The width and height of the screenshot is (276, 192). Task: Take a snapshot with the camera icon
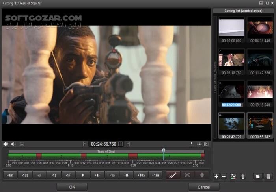(206, 144)
